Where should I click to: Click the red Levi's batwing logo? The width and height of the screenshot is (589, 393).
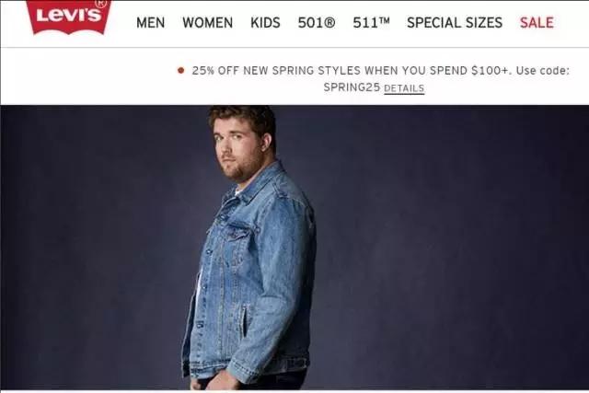point(69,17)
